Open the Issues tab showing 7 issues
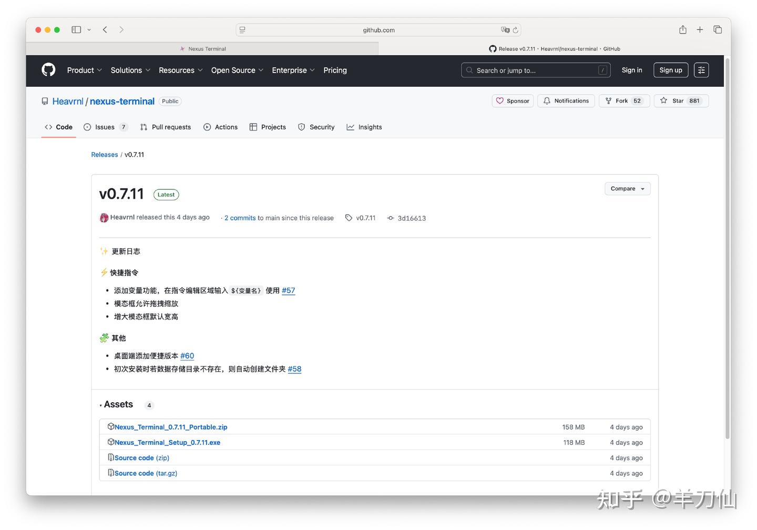The width and height of the screenshot is (757, 530). tap(101, 127)
